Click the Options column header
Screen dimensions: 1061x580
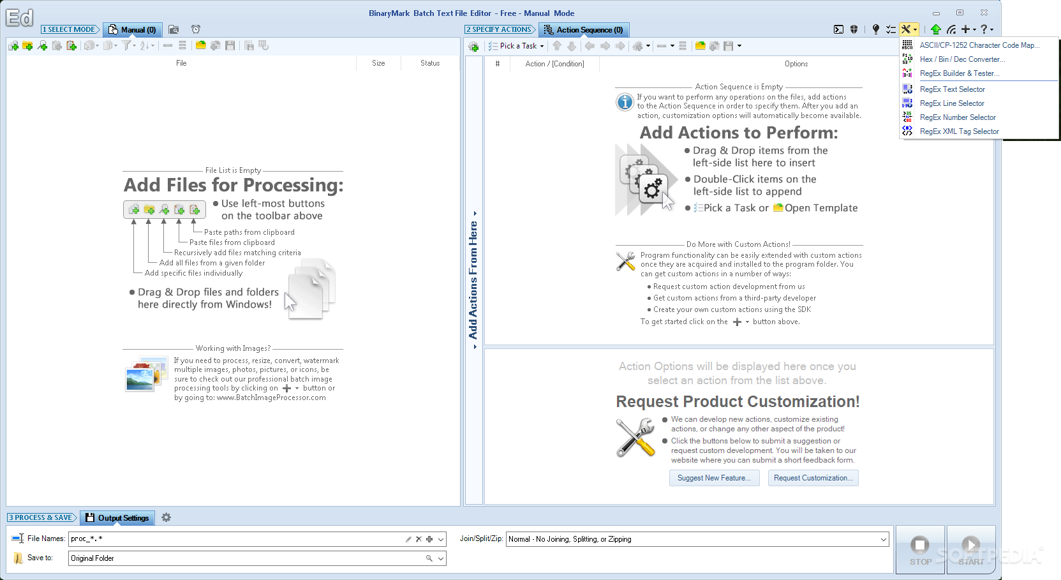click(796, 64)
